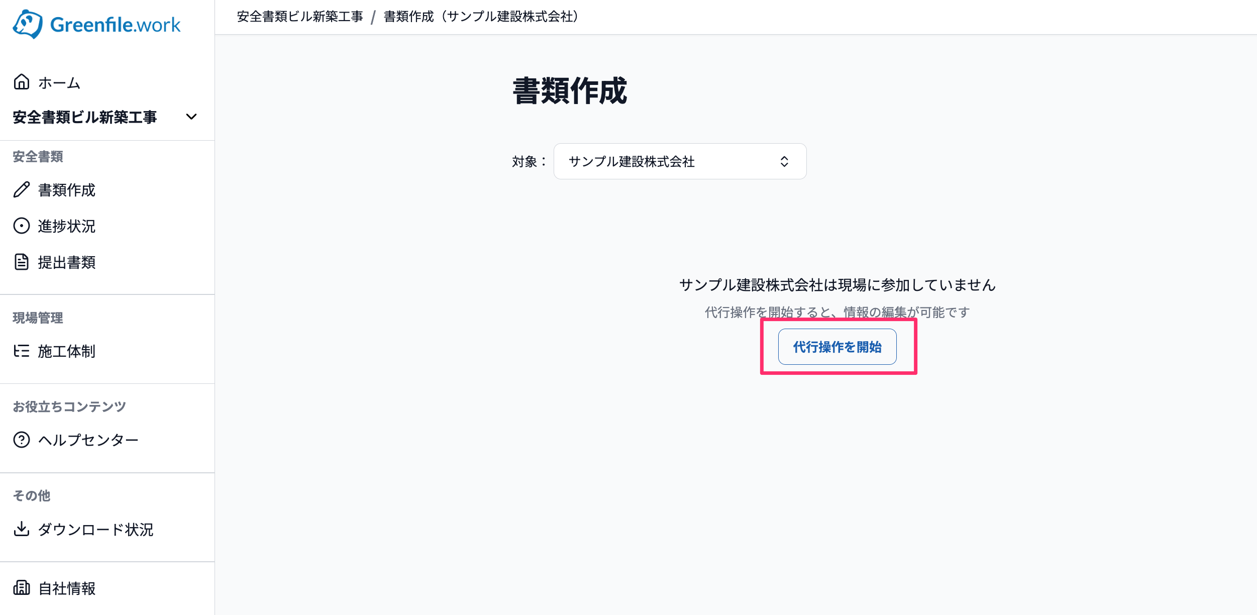Click the up-down arrows in サンプル建設株式会社 selector
This screenshot has height=615, width=1257.
click(784, 161)
